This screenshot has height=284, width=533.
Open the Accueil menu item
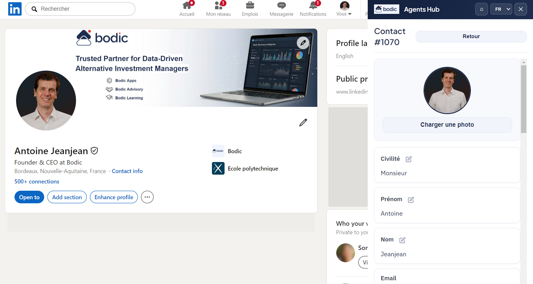[x=187, y=9]
